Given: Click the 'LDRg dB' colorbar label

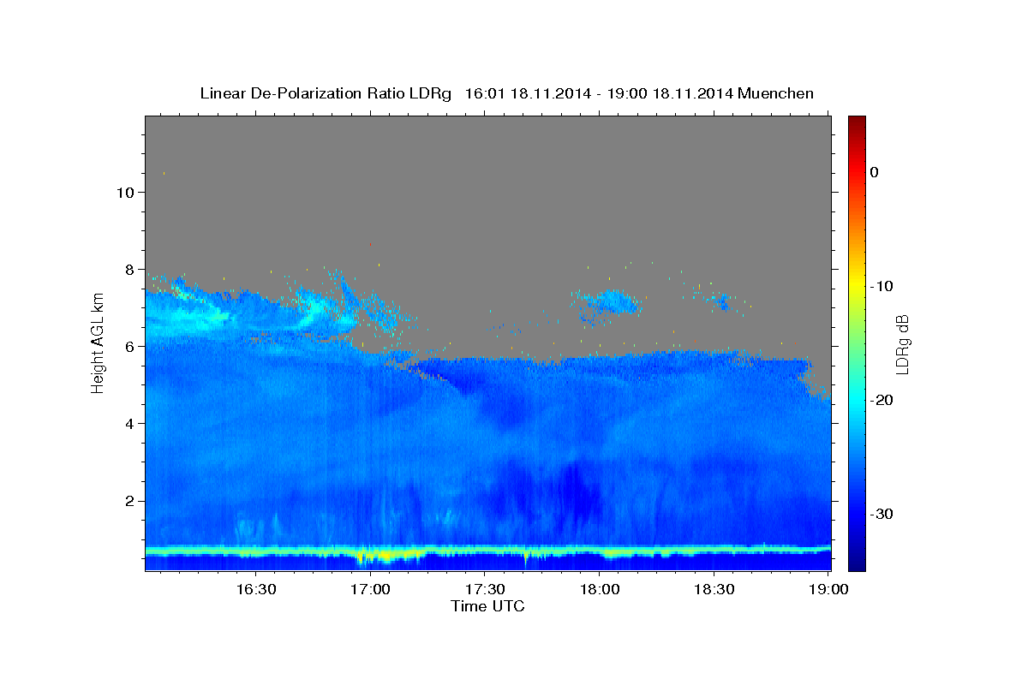Looking at the screenshot, I should point(901,343).
